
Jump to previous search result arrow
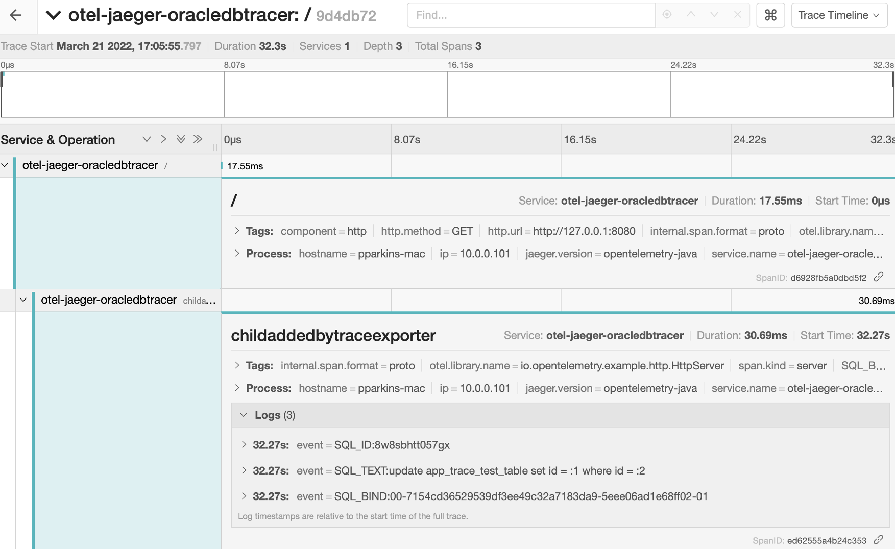(x=691, y=15)
